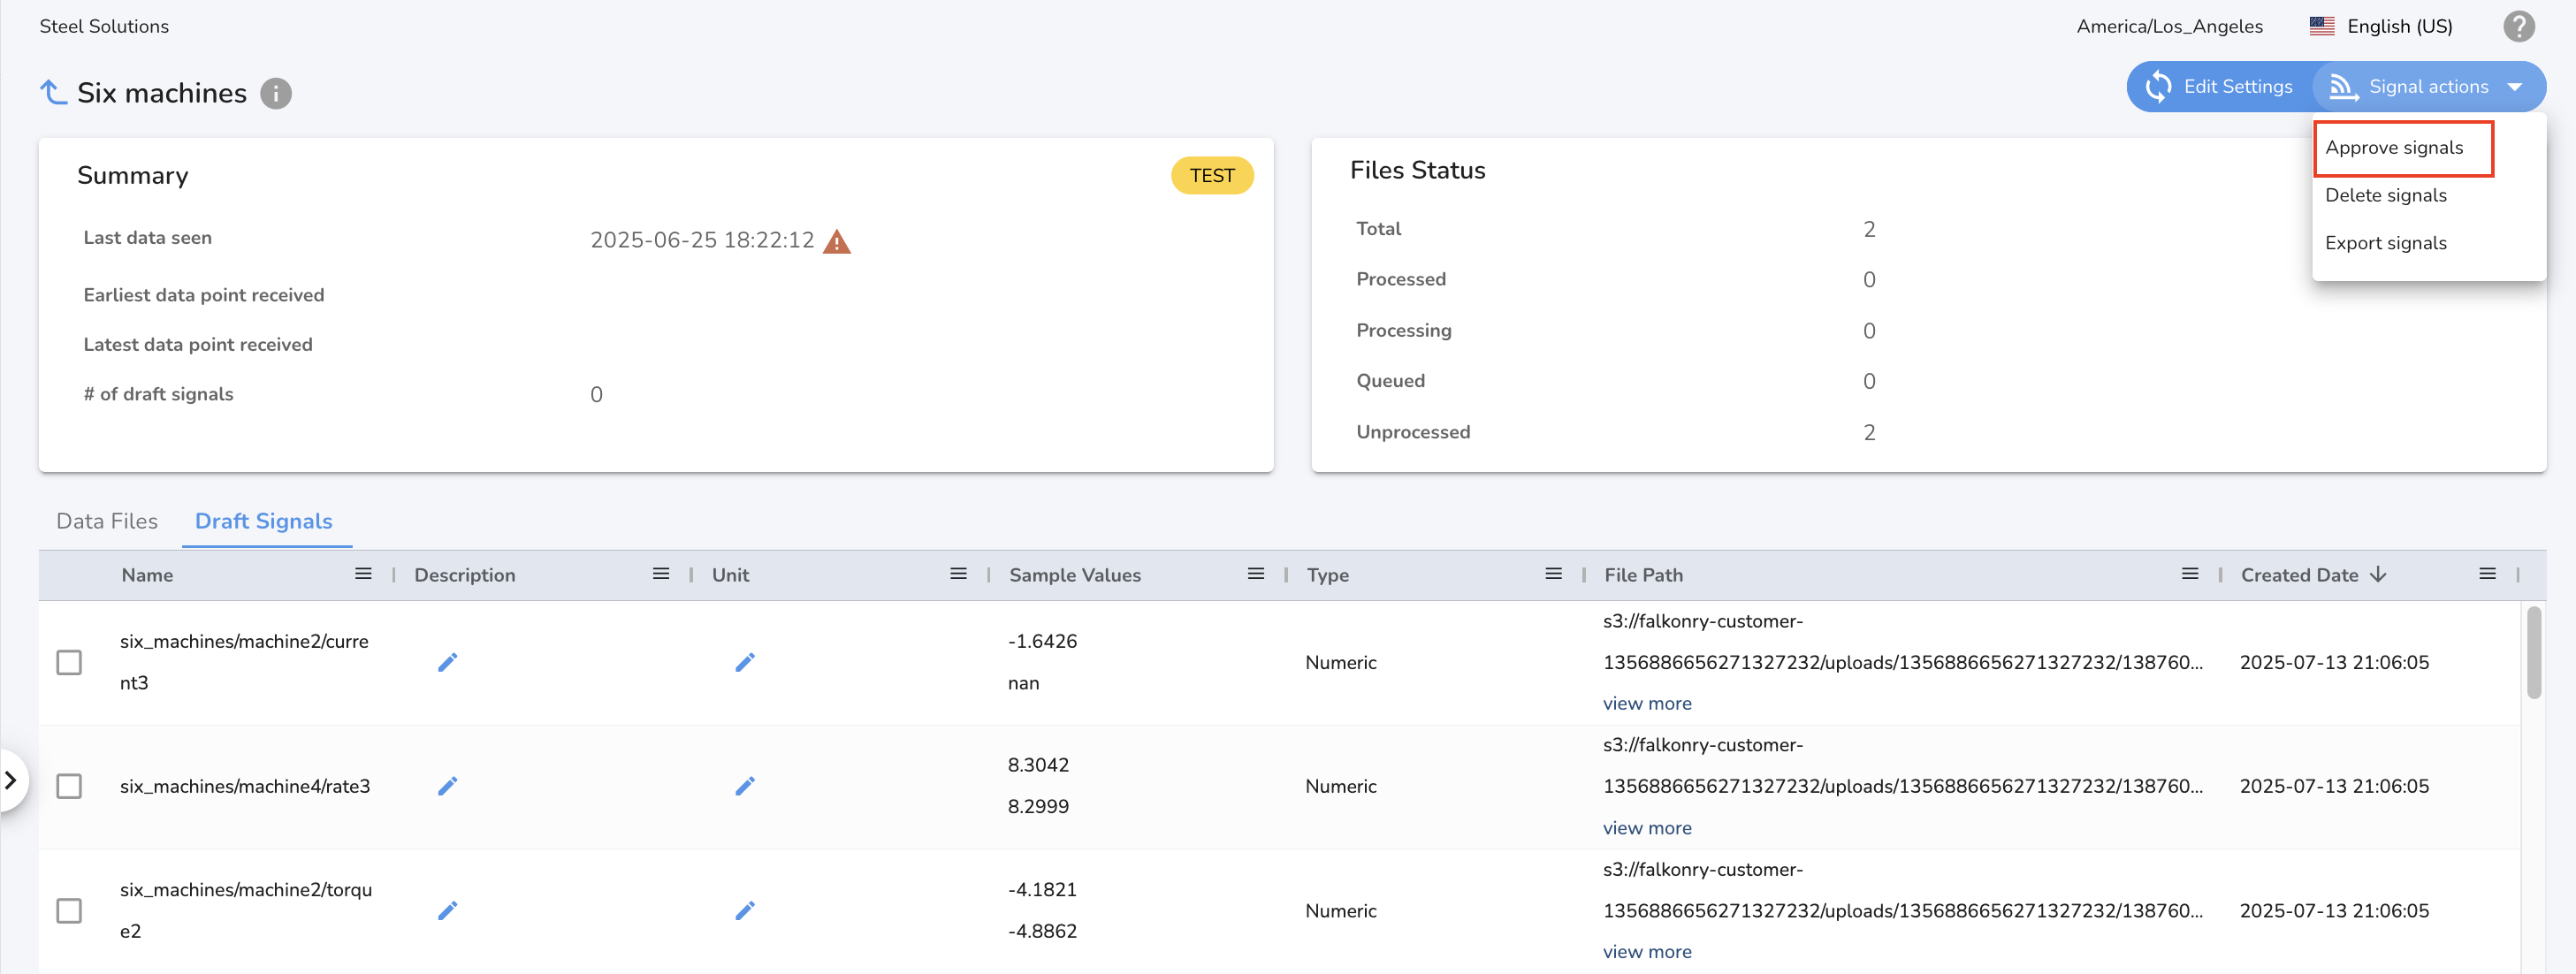Click the Edit Settings button
This screenshot has height=974, width=2576.
coord(2219,87)
